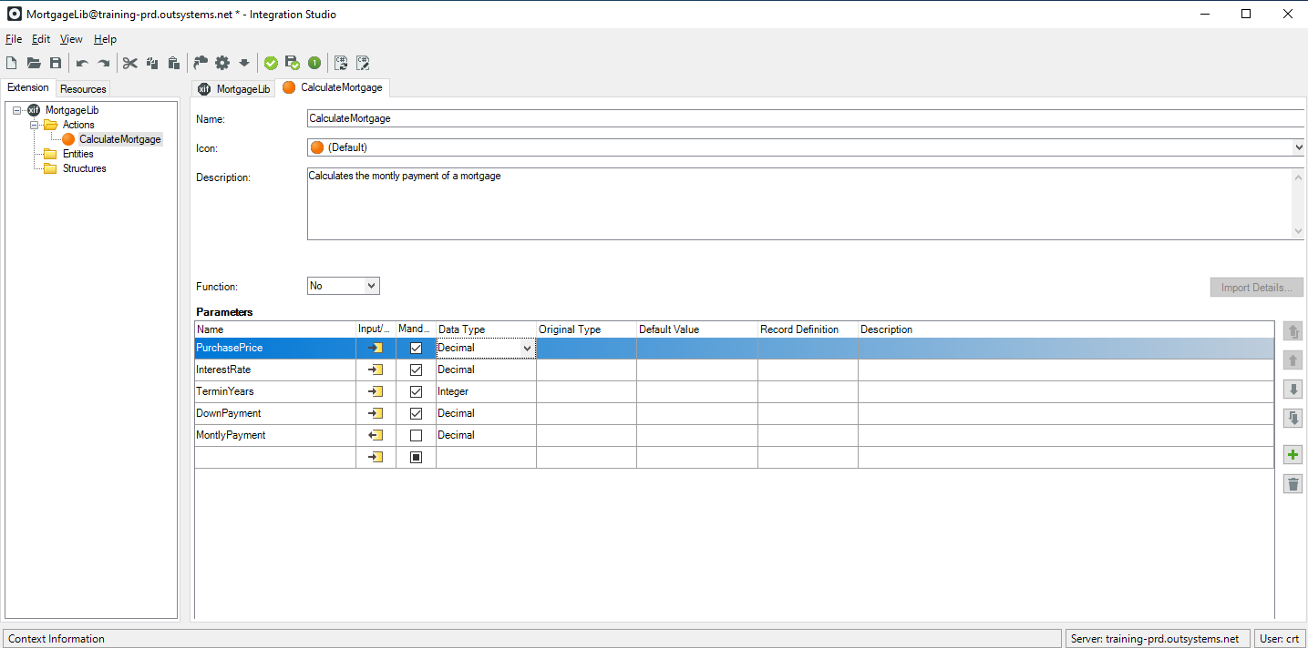This screenshot has width=1308, height=648.
Task: Select the TerminYears parameter row
Action: coord(273,391)
